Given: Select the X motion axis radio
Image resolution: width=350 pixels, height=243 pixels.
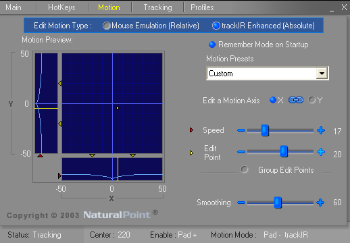Looking at the screenshot, I should click(x=273, y=100).
